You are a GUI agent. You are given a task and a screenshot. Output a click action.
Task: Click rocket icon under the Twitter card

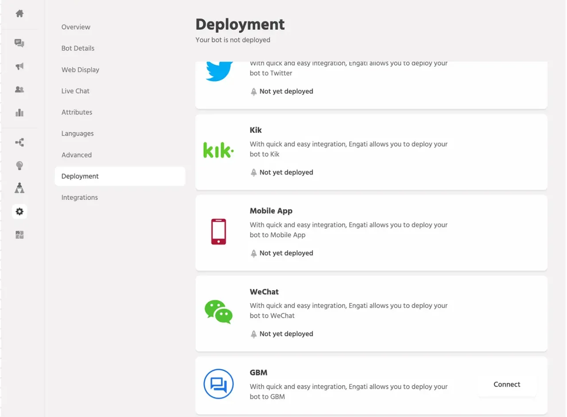254,92
